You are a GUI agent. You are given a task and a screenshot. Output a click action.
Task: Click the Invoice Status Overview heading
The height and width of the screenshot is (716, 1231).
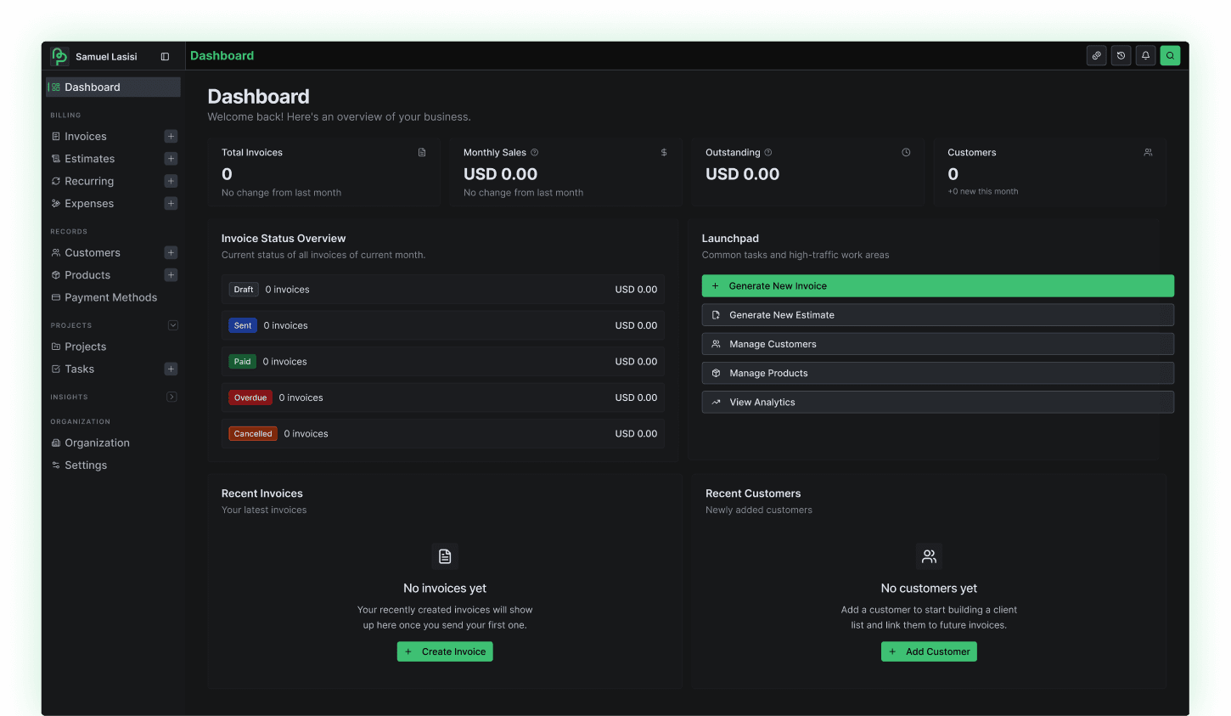click(x=284, y=239)
